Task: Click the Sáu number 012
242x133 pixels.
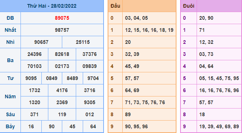Action: click(x=90, y=114)
